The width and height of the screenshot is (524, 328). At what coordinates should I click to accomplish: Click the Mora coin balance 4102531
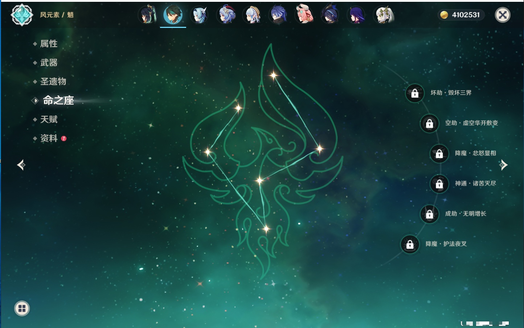[460, 15]
